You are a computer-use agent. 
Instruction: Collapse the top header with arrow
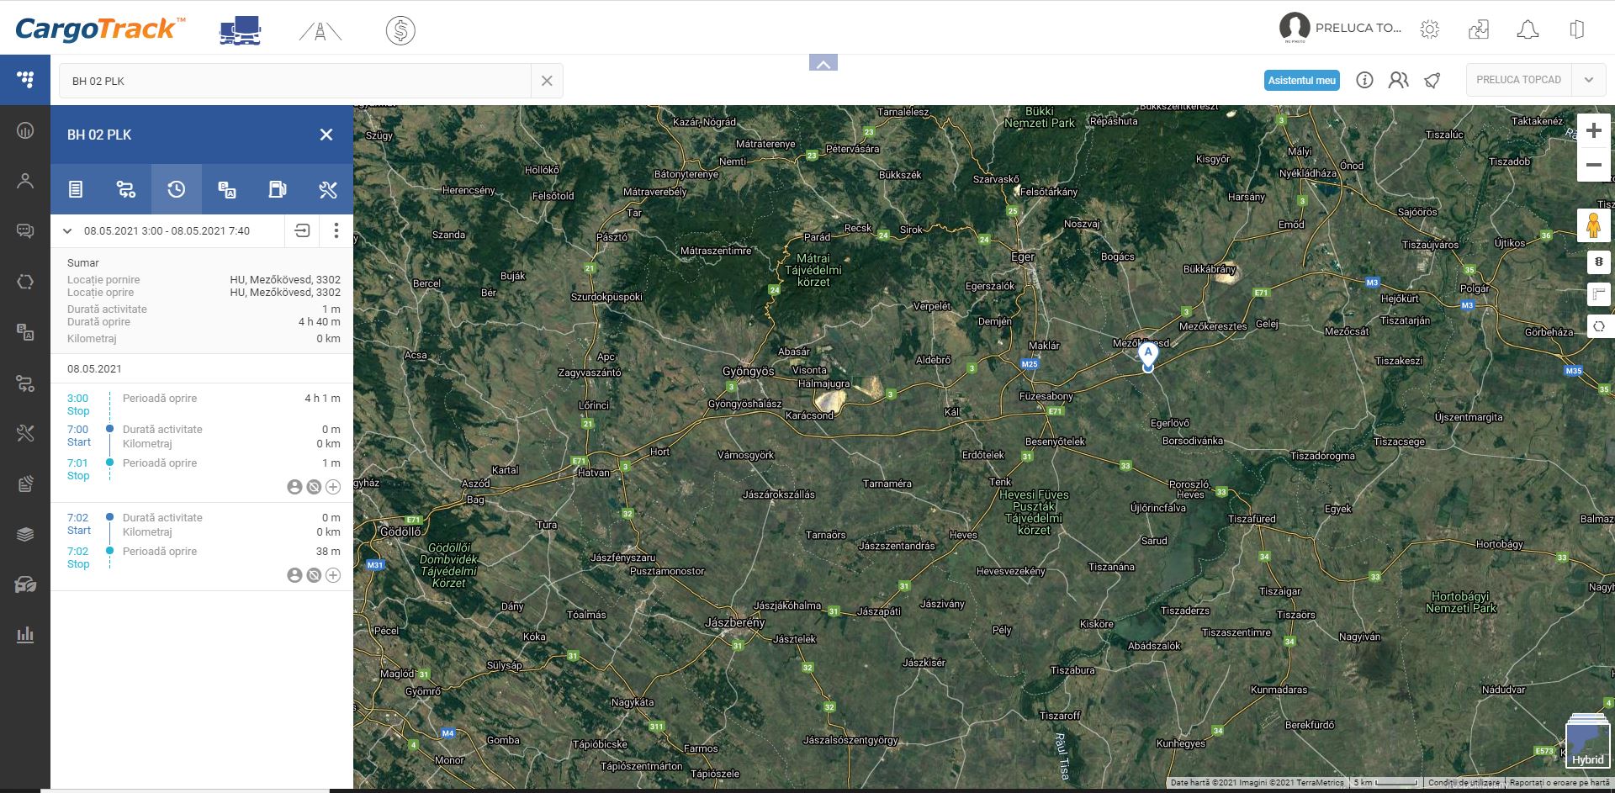[823, 63]
